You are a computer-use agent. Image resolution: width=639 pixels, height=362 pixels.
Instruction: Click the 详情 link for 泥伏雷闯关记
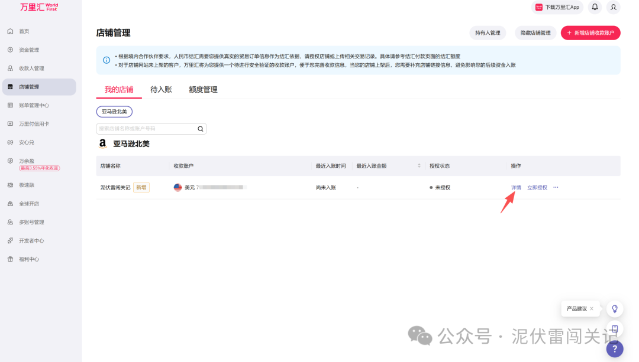[x=515, y=187]
